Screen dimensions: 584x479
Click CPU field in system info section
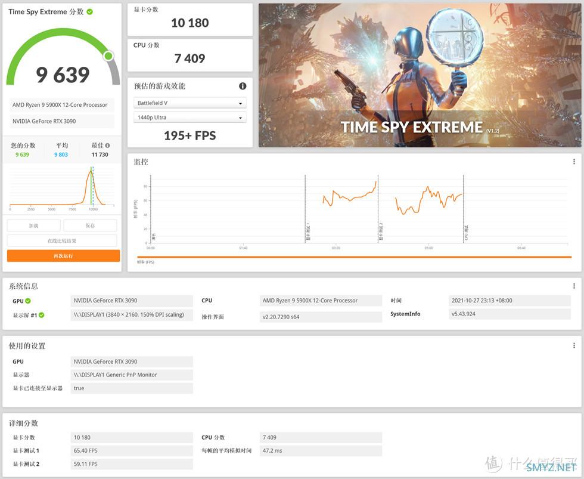click(321, 301)
